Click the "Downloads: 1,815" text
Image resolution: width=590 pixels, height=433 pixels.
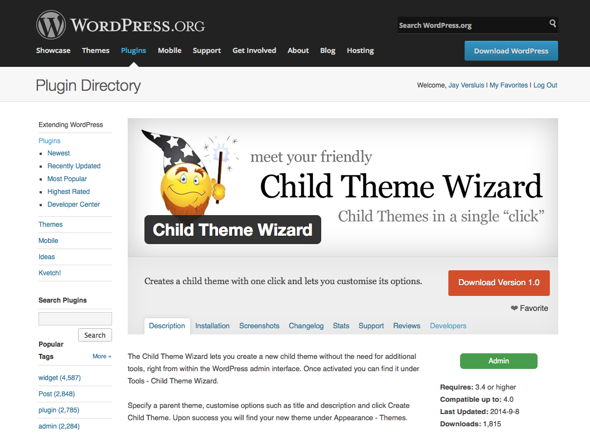[471, 424]
